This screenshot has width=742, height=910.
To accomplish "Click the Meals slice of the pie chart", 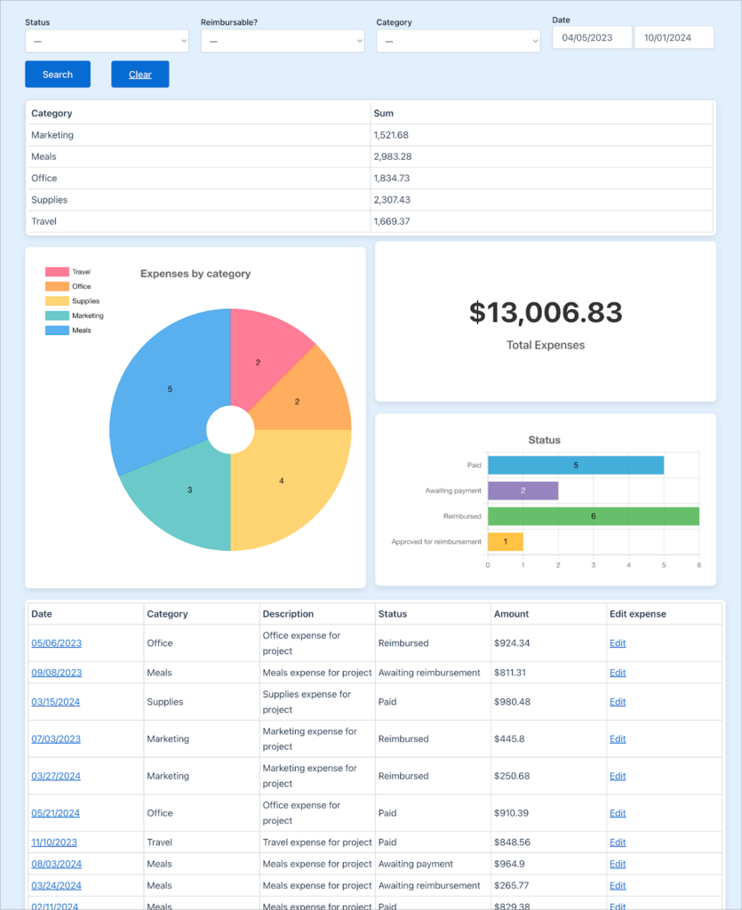I will 169,388.
